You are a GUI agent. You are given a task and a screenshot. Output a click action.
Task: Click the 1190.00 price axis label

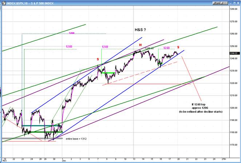[x=234, y=120]
